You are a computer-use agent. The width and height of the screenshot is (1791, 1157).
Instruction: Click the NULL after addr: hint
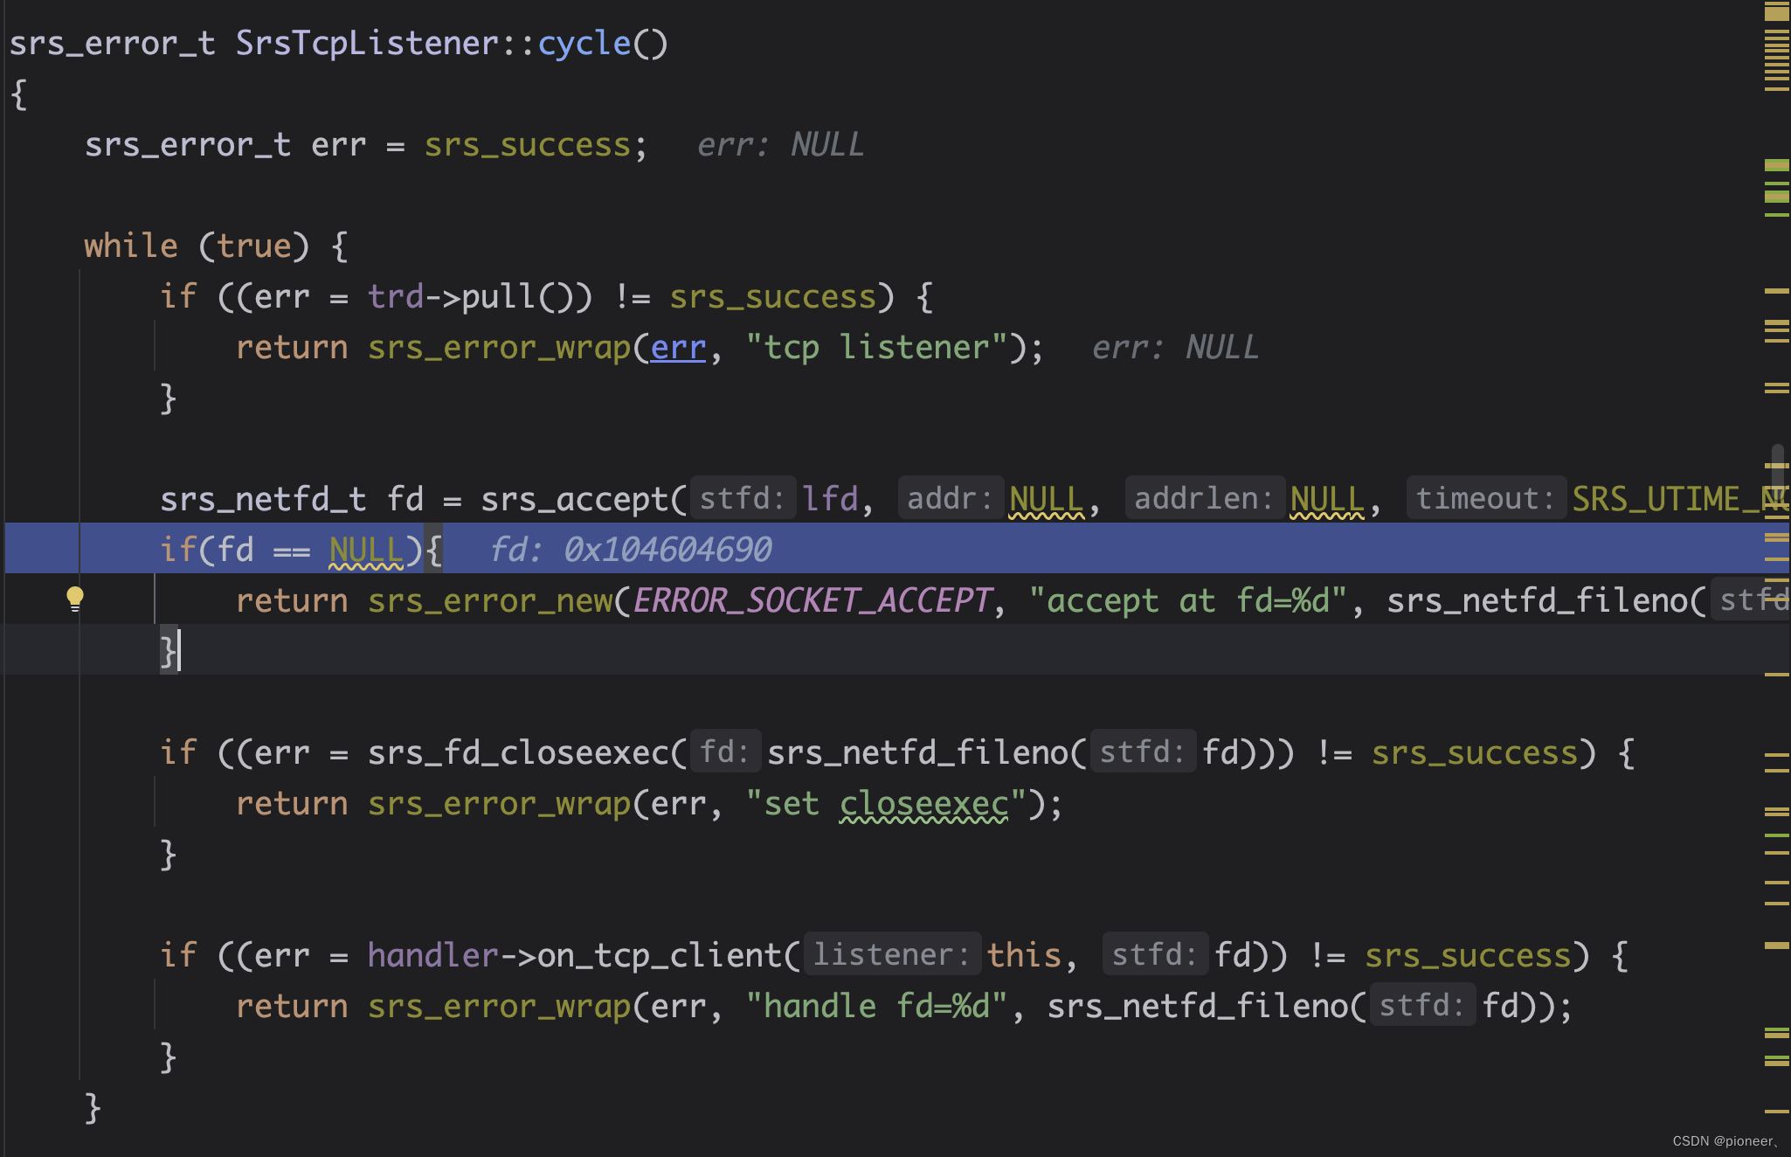click(x=1046, y=500)
